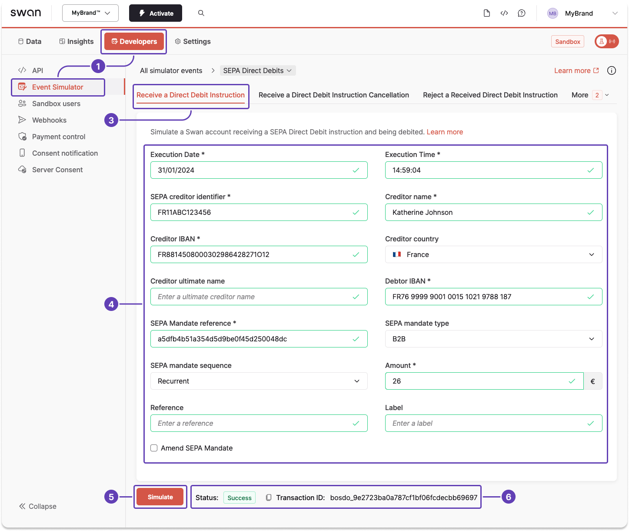Select Server Consent in the sidebar
This screenshot has height=531, width=629.
click(x=57, y=170)
